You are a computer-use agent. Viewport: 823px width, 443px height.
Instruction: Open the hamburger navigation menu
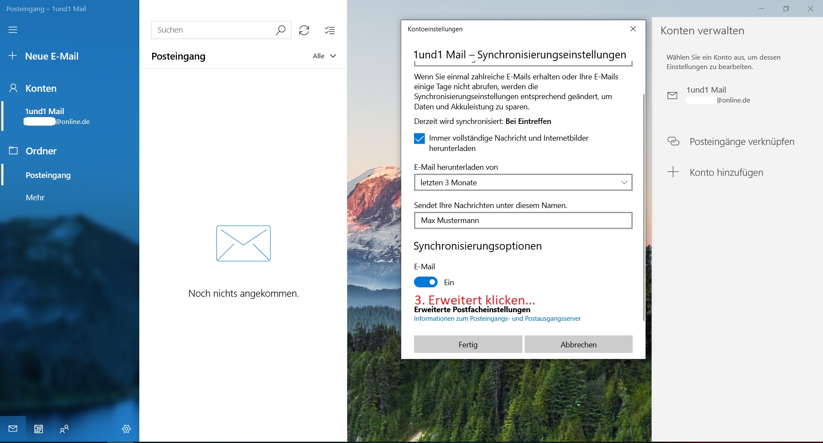[13, 30]
